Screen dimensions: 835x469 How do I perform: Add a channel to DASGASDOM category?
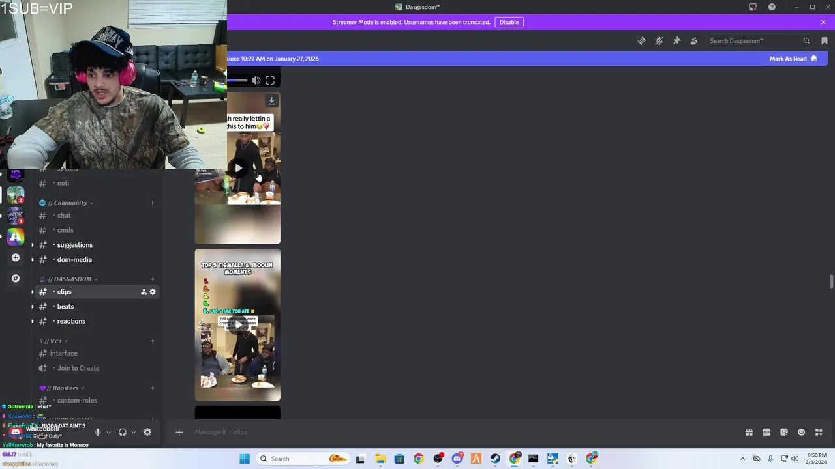click(153, 279)
